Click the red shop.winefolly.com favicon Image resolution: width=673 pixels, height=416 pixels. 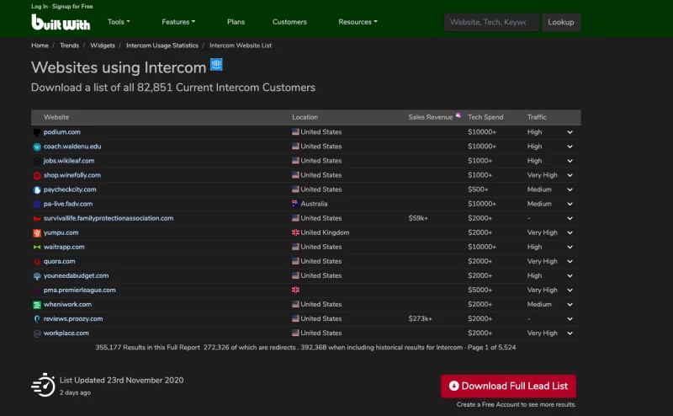pyautogui.click(x=37, y=175)
